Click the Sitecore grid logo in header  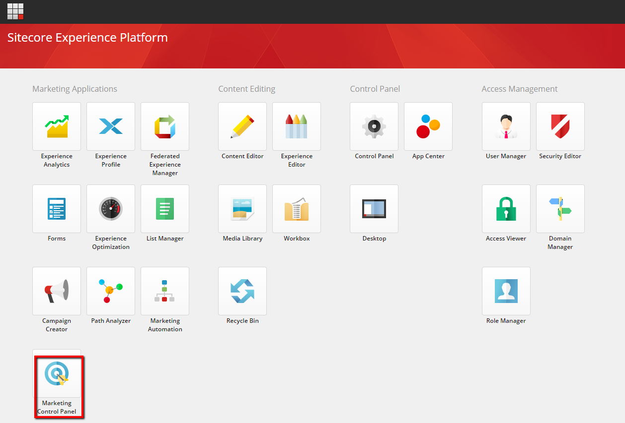[15, 11]
